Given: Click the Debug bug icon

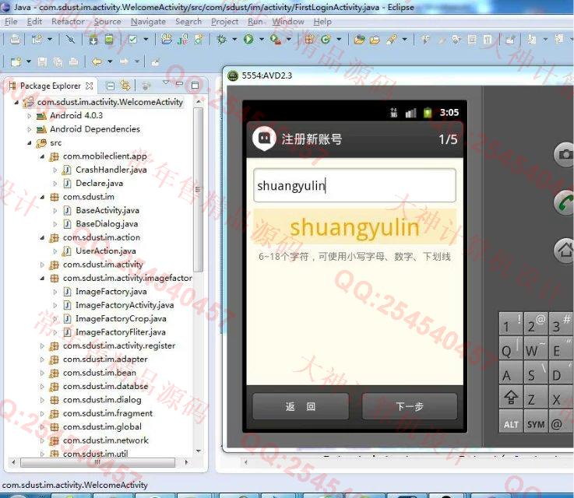Looking at the screenshot, I should click(221, 39).
